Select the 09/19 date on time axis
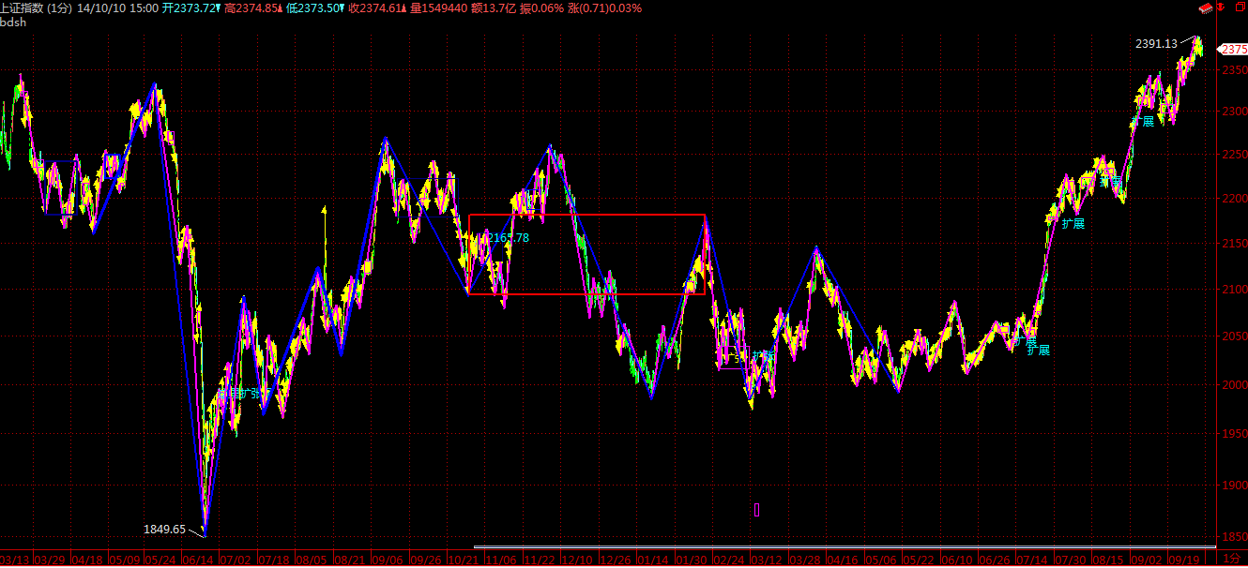The height and width of the screenshot is (568, 1248). [1185, 560]
